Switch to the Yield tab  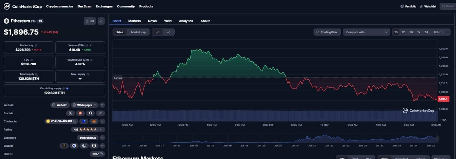pyautogui.click(x=168, y=21)
